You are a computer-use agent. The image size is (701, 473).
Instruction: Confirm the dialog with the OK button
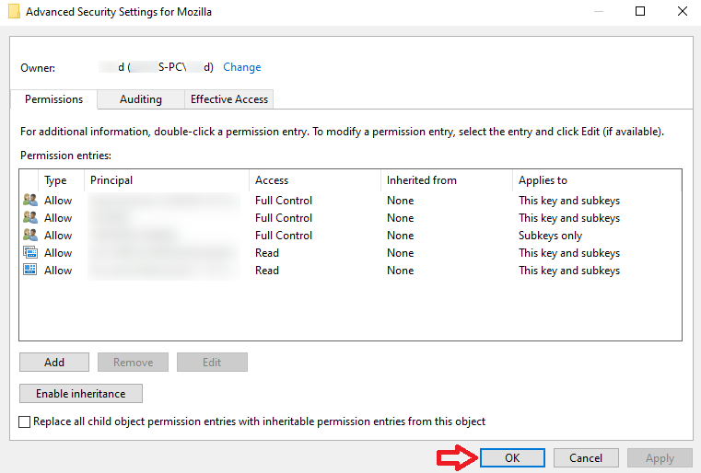point(512,458)
